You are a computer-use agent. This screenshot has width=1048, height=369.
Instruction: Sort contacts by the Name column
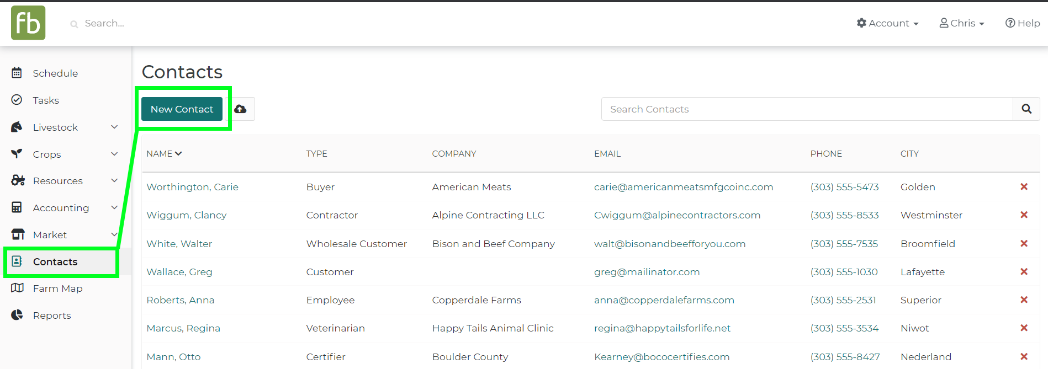coord(164,154)
